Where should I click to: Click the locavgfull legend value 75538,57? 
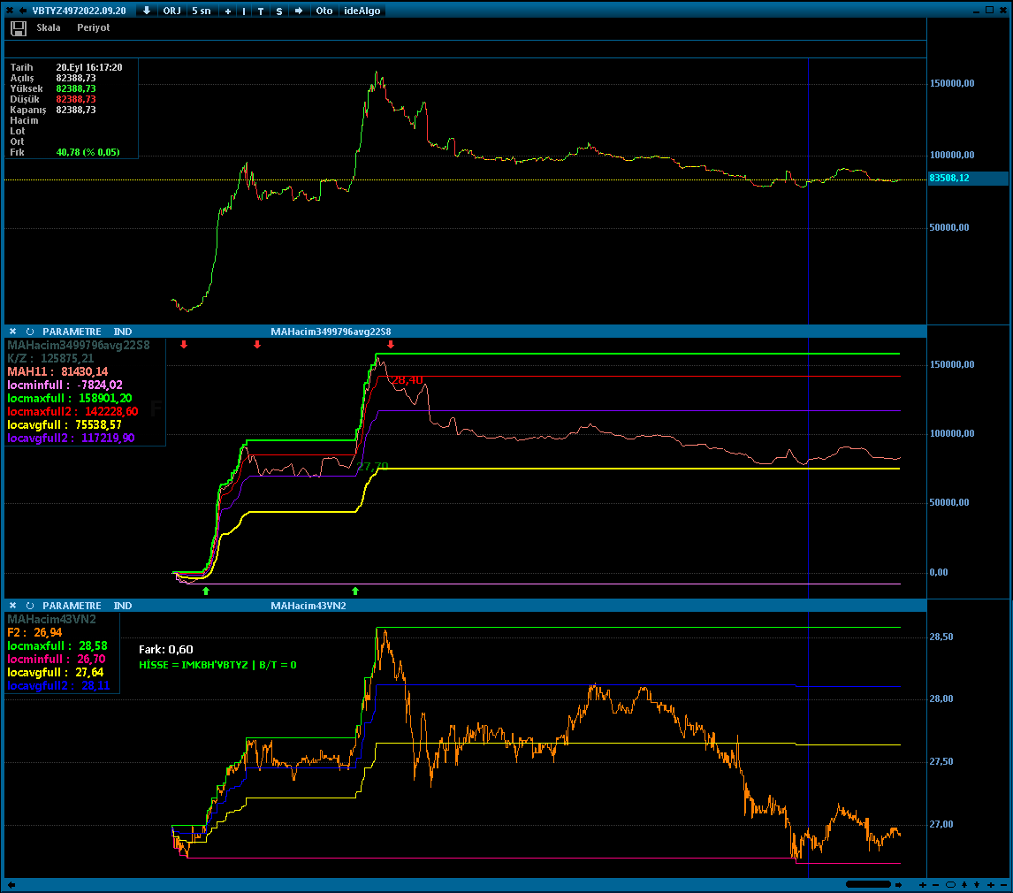98,424
